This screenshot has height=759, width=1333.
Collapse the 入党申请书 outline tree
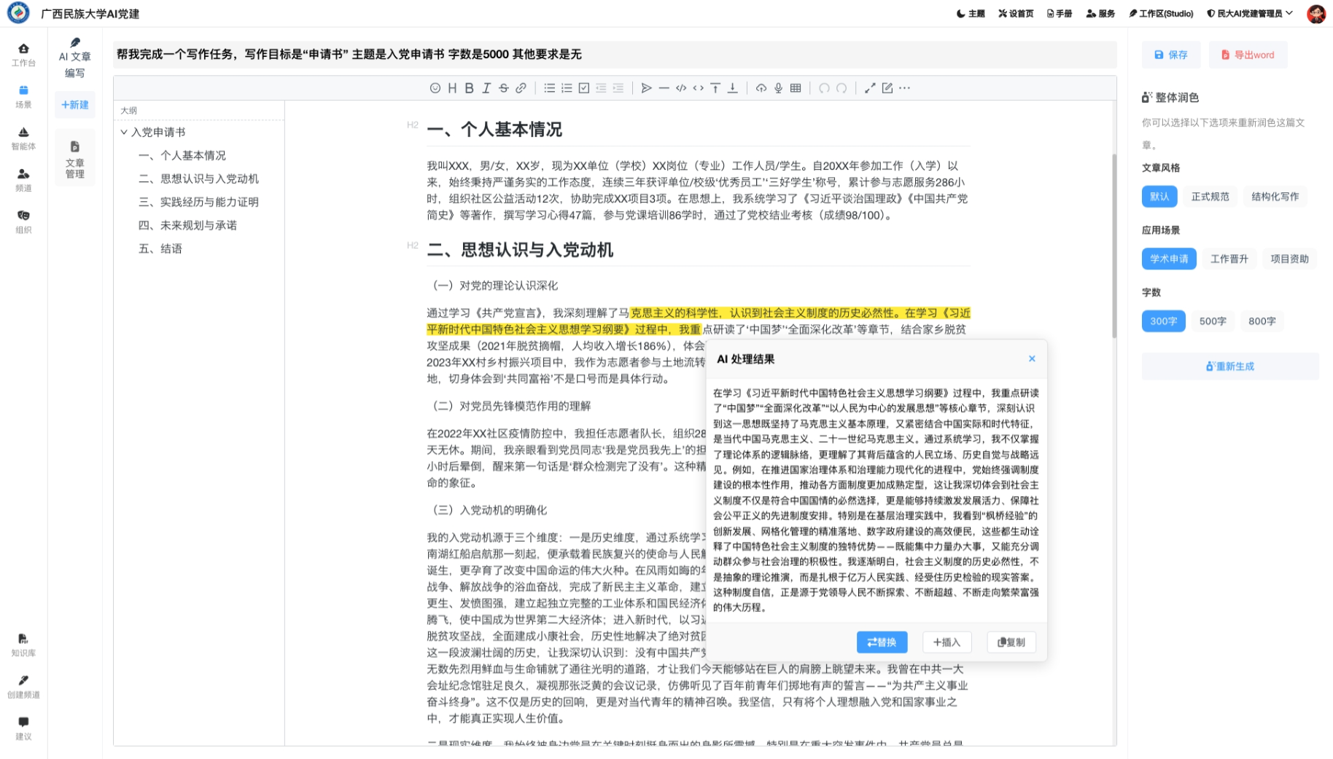coord(124,132)
